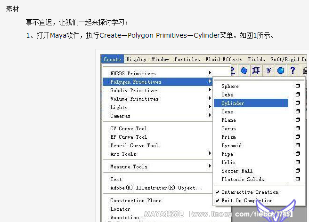Expand Volume Primitives submenu
Image resolution: width=309 pixels, height=222 pixels.
157,99
